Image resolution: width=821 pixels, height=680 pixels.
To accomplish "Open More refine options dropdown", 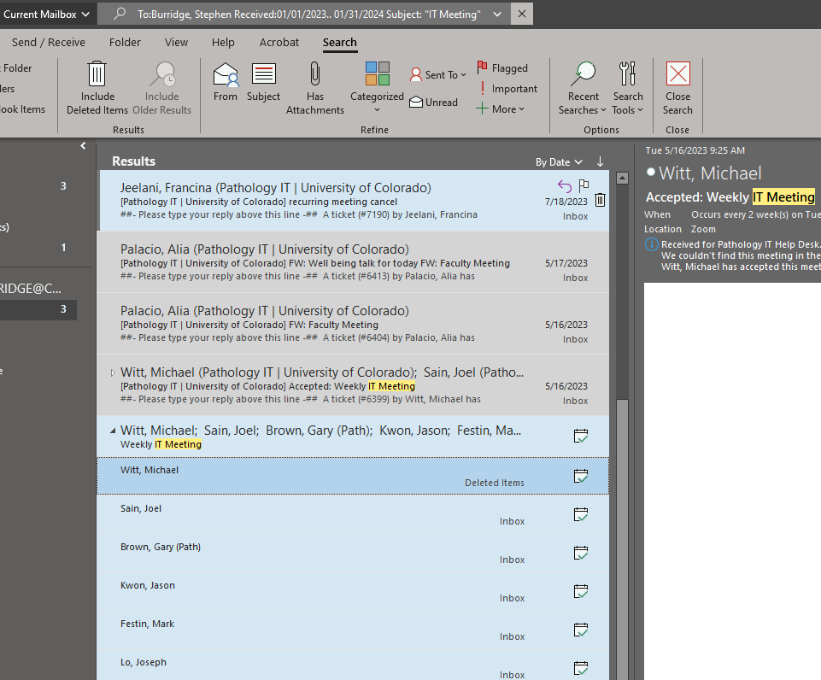I will point(500,108).
